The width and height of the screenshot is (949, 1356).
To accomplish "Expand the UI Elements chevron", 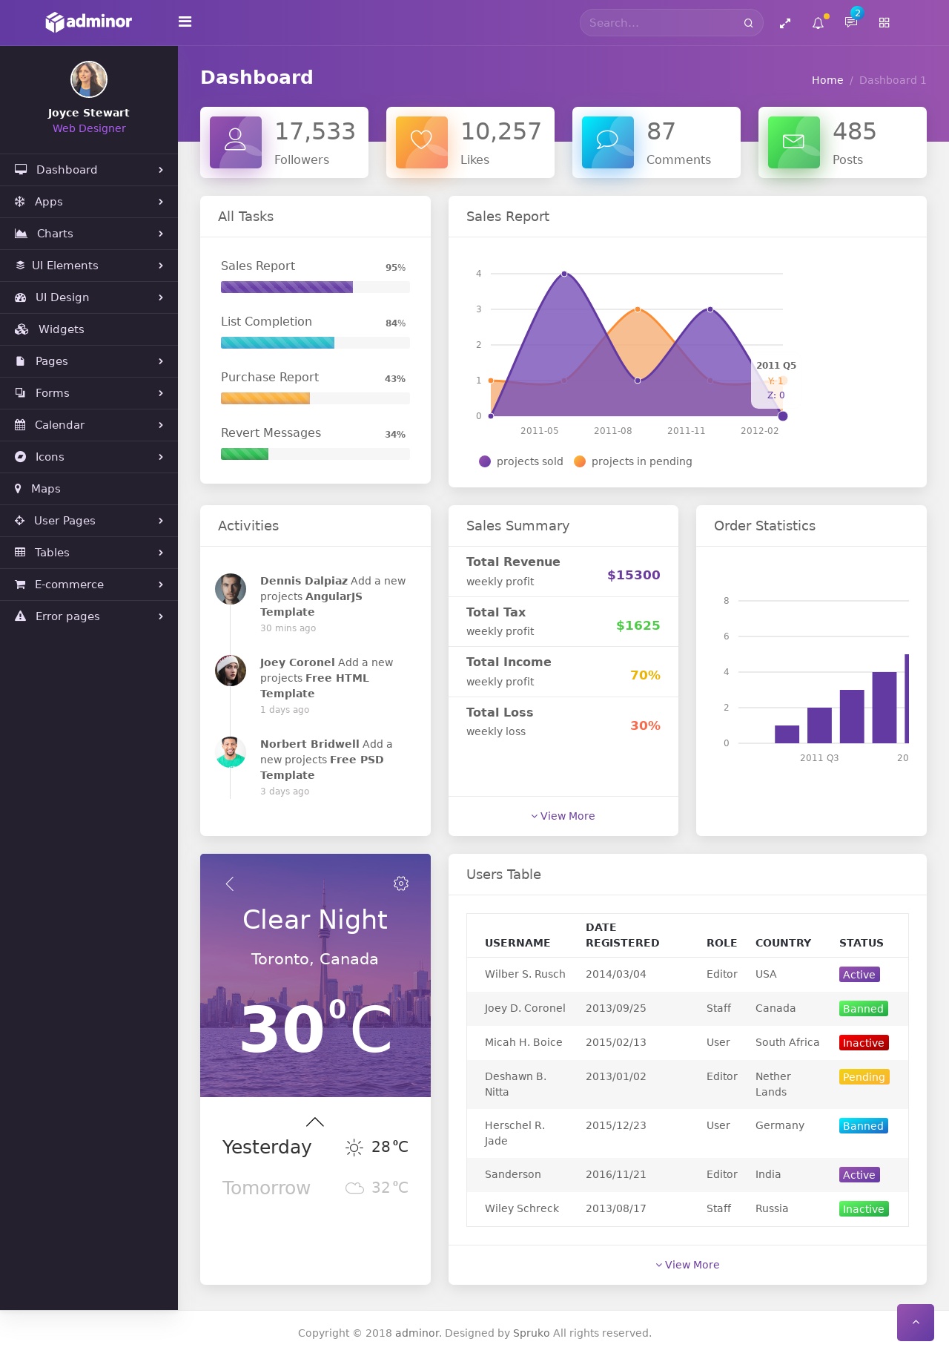I will click(161, 266).
